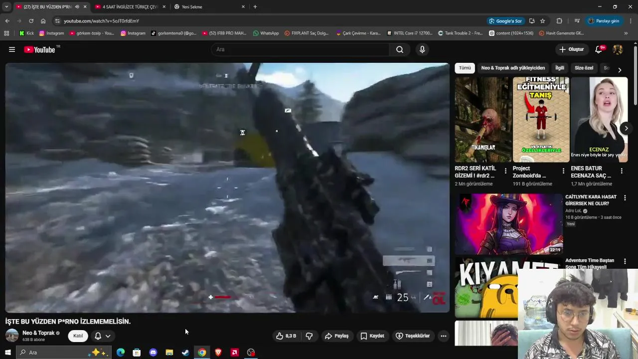
Task: Open Chrome tab search dropdown arrow
Action: pyautogui.click(x=6, y=7)
